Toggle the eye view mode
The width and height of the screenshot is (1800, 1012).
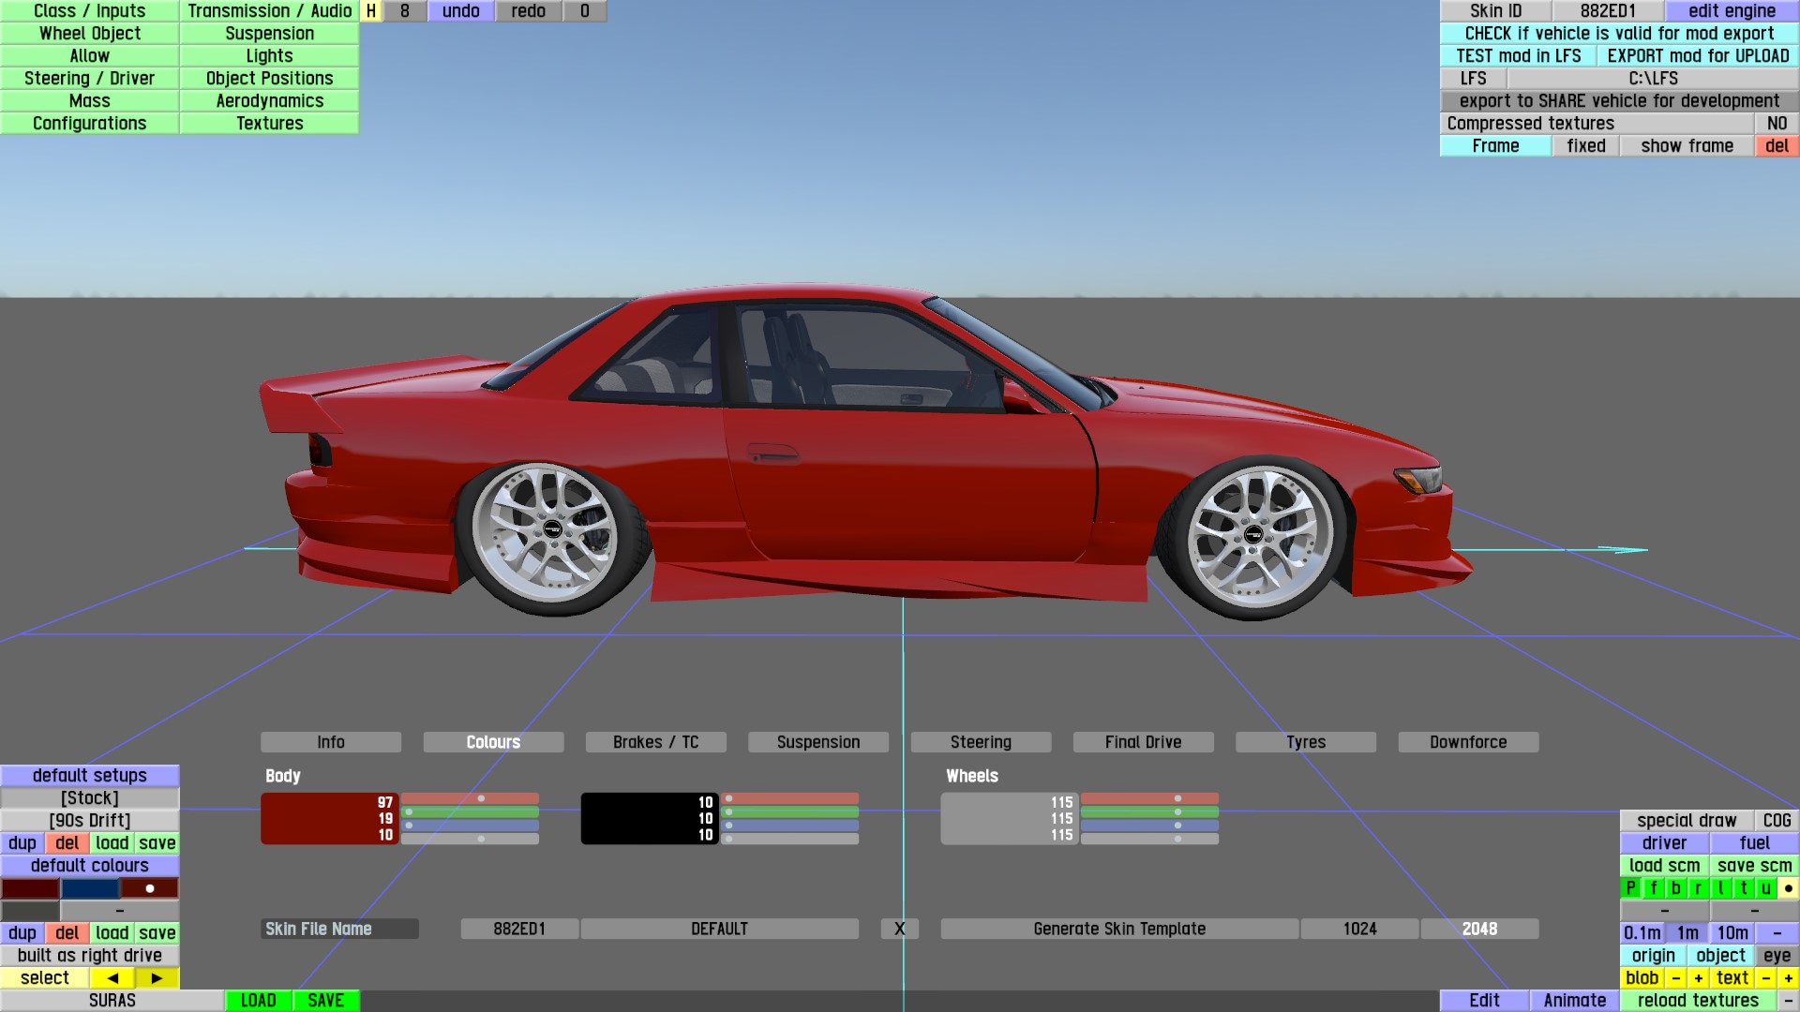(1776, 955)
